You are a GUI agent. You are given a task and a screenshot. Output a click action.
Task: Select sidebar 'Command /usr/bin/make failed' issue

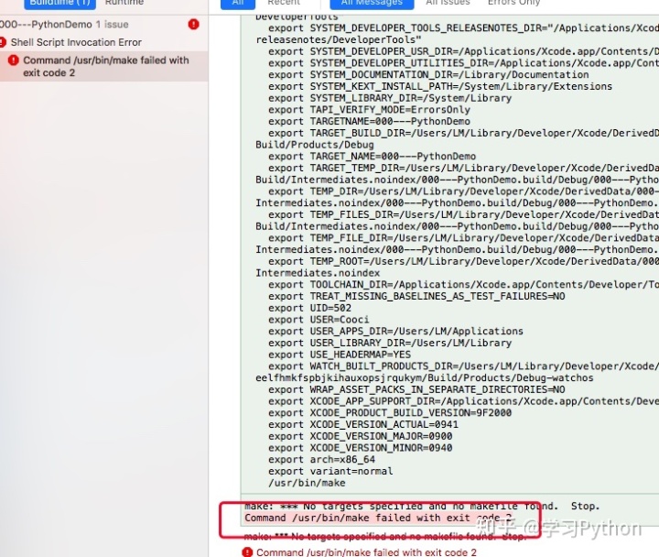tap(103, 67)
